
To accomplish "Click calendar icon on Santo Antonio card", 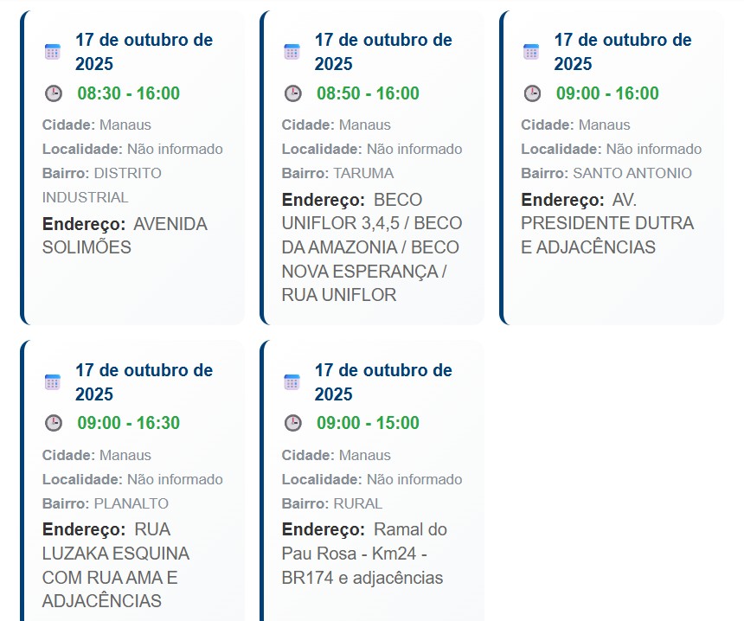I will [531, 52].
